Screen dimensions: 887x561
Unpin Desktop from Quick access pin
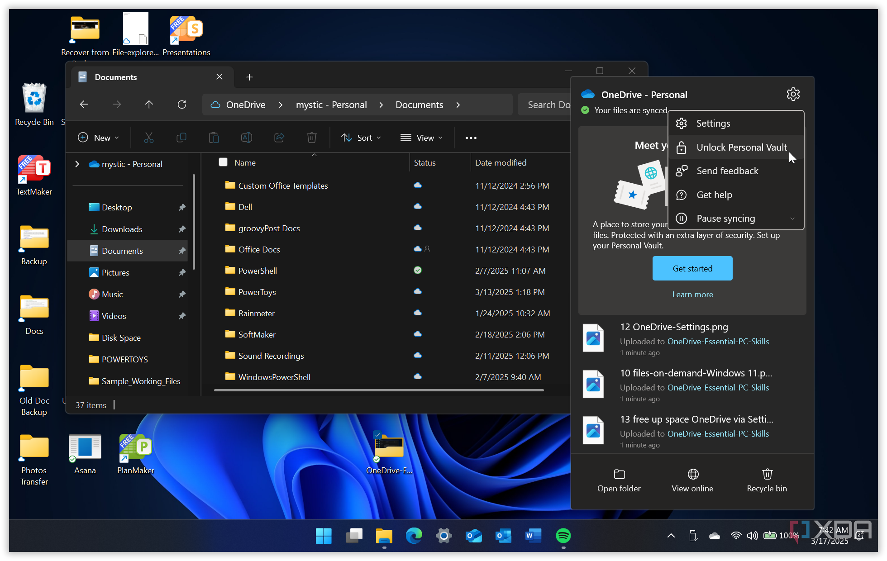click(182, 207)
